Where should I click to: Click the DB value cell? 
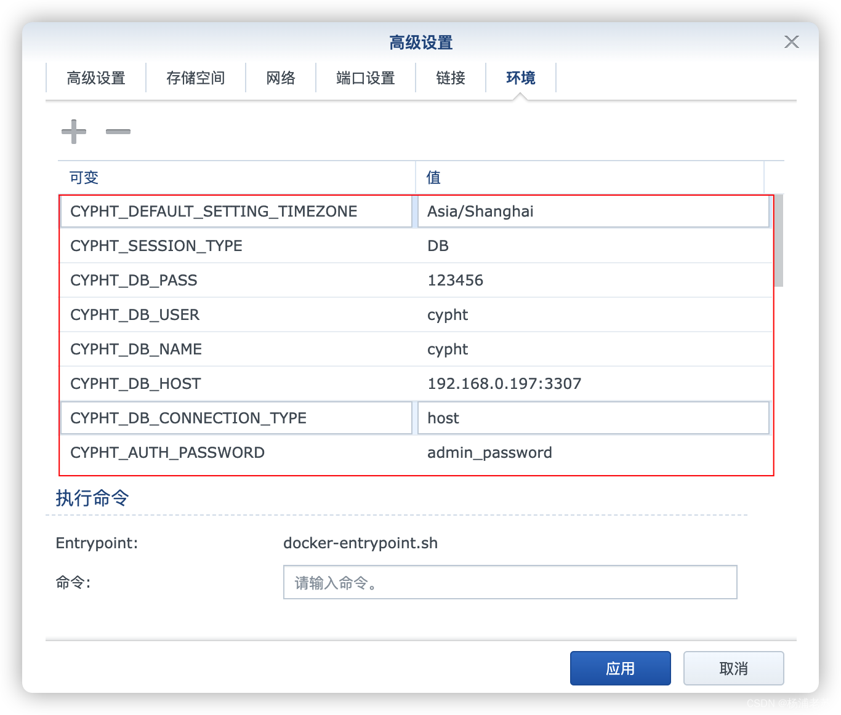point(594,246)
